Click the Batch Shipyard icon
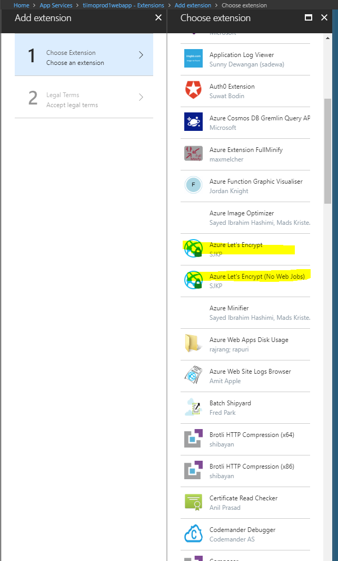Viewport: 338px width, 561px height. pyautogui.click(x=193, y=407)
